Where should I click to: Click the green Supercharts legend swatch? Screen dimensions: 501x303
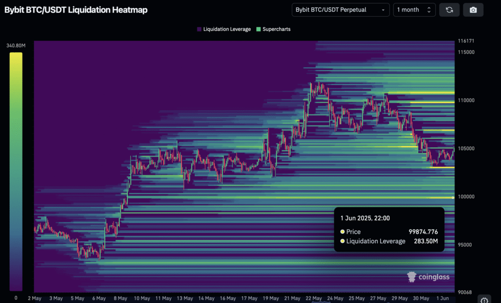click(258, 29)
